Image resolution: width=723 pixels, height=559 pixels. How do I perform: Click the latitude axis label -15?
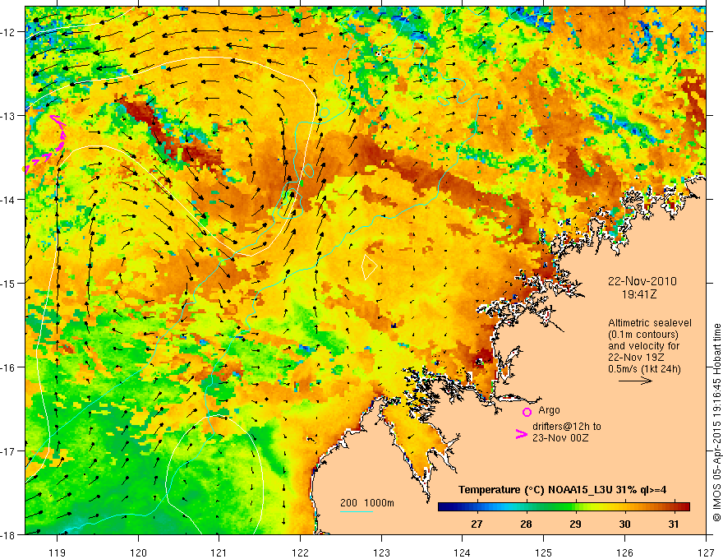click(9, 283)
